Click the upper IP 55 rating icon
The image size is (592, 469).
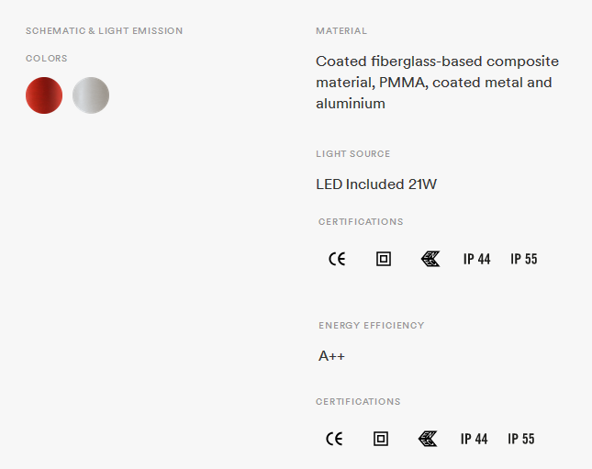[524, 259]
